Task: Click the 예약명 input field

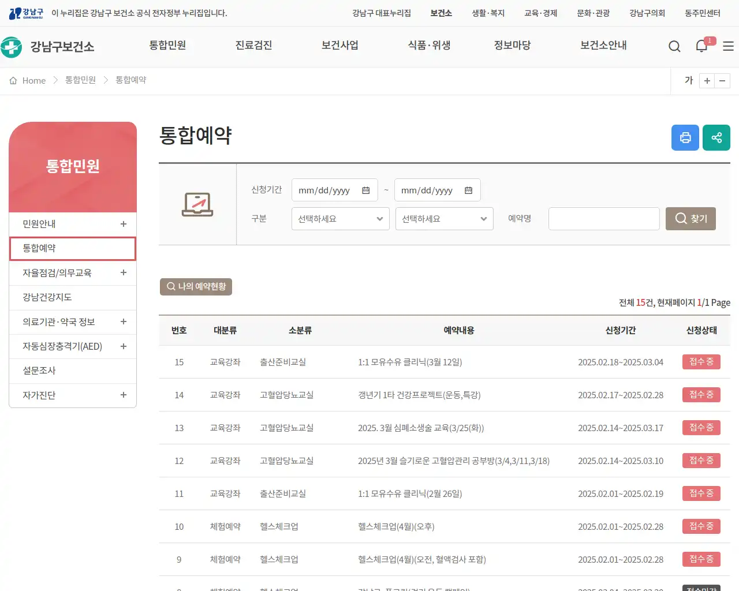Action: pyautogui.click(x=604, y=218)
